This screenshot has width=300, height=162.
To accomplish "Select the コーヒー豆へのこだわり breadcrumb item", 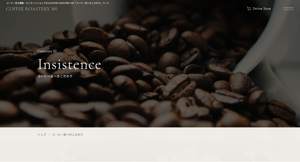I will [67, 135].
